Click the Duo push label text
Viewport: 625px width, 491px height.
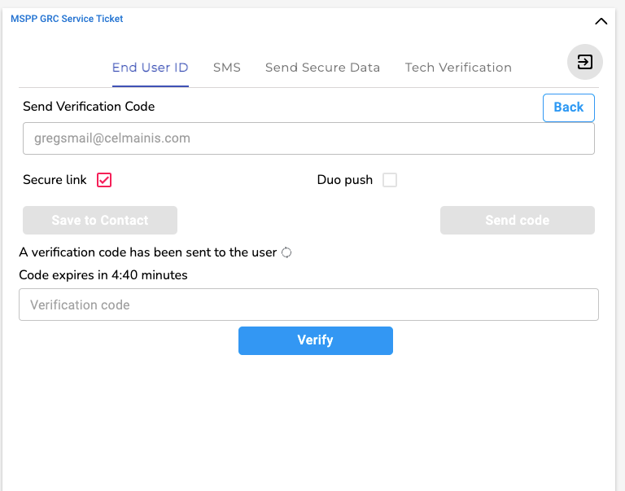(x=345, y=180)
